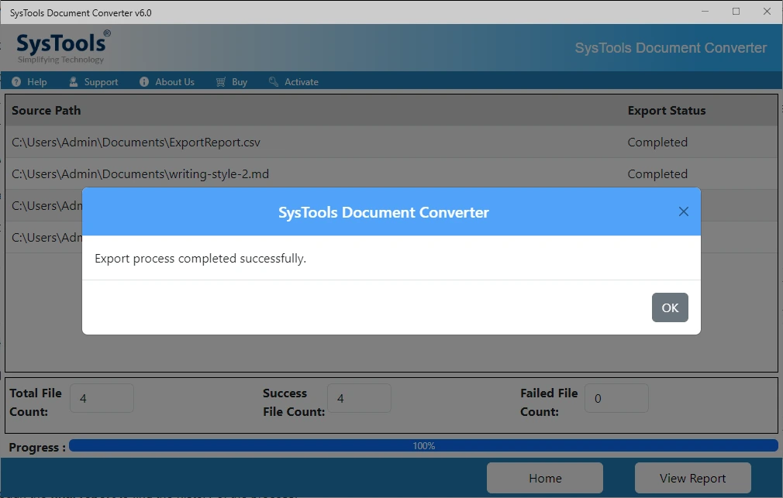
Task: Close the SysTools Document Converter dialog
Action: [684, 211]
